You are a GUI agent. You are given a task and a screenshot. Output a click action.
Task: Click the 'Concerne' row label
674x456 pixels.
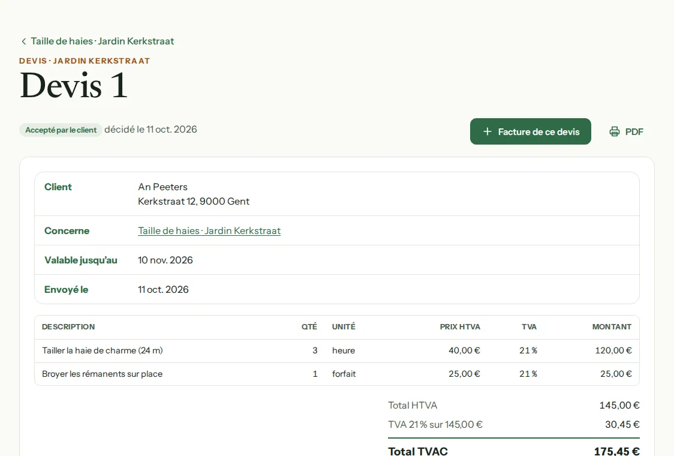tap(67, 231)
